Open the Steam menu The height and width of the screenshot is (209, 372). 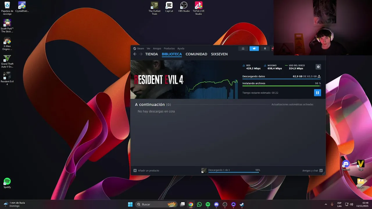[x=139, y=48]
